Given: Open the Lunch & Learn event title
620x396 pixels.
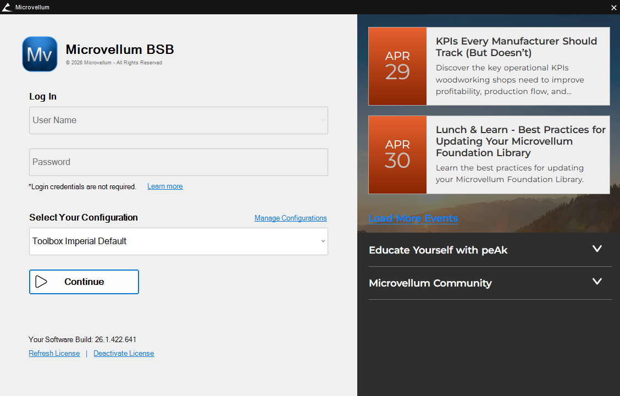Looking at the screenshot, I should click(x=520, y=141).
